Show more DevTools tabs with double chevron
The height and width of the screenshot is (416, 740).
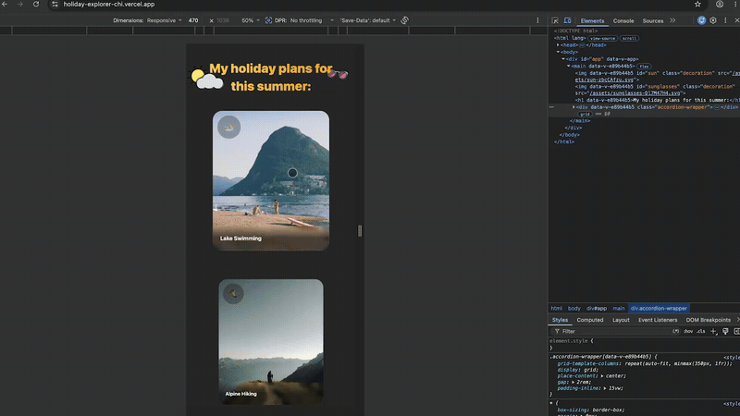672,20
